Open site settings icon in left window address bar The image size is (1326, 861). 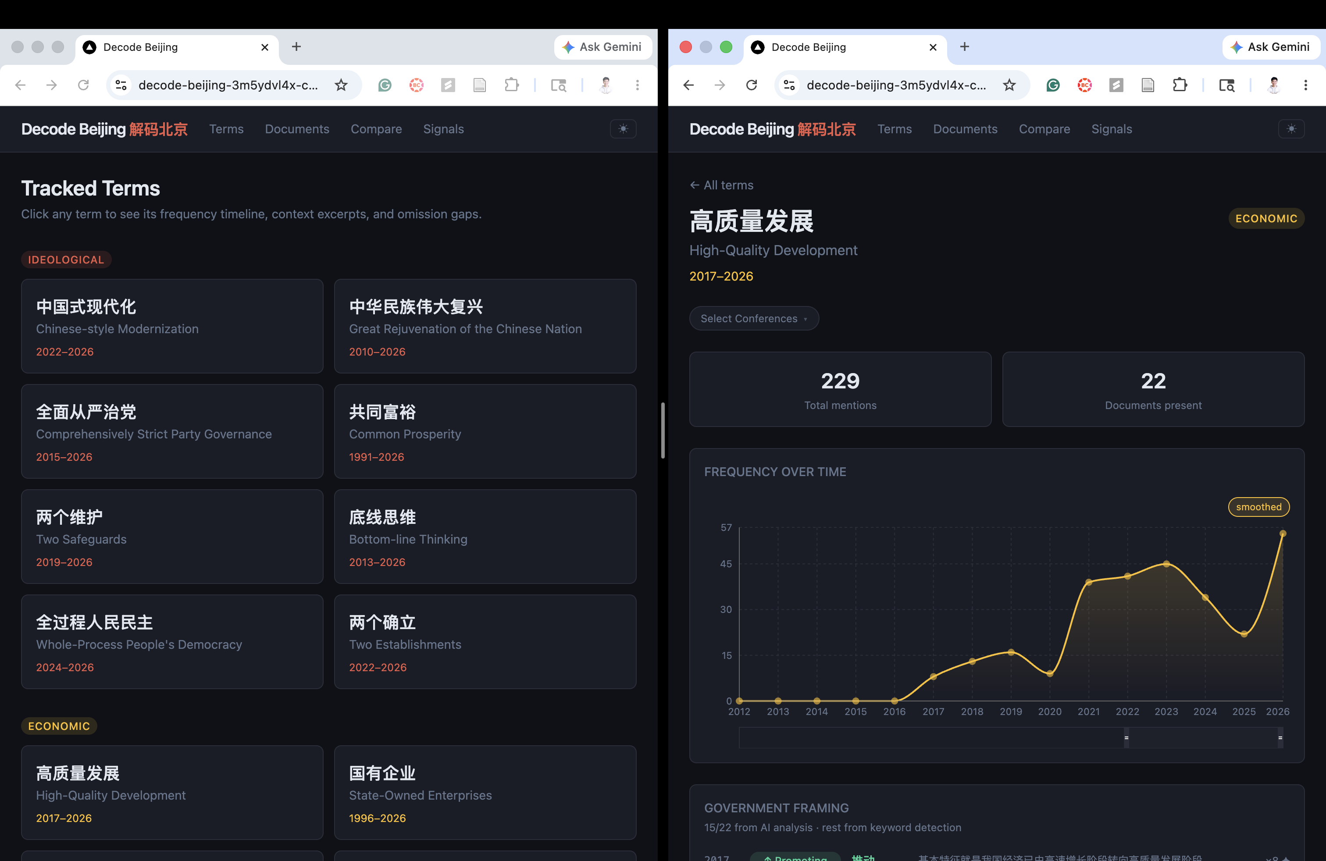(121, 85)
